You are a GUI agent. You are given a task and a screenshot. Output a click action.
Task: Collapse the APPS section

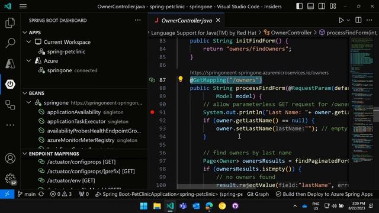(25, 33)
